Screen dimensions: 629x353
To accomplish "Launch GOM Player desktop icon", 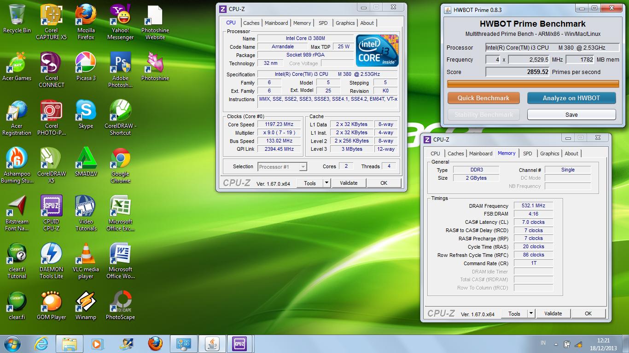I will pyautogui.click(x=52, y=306).
